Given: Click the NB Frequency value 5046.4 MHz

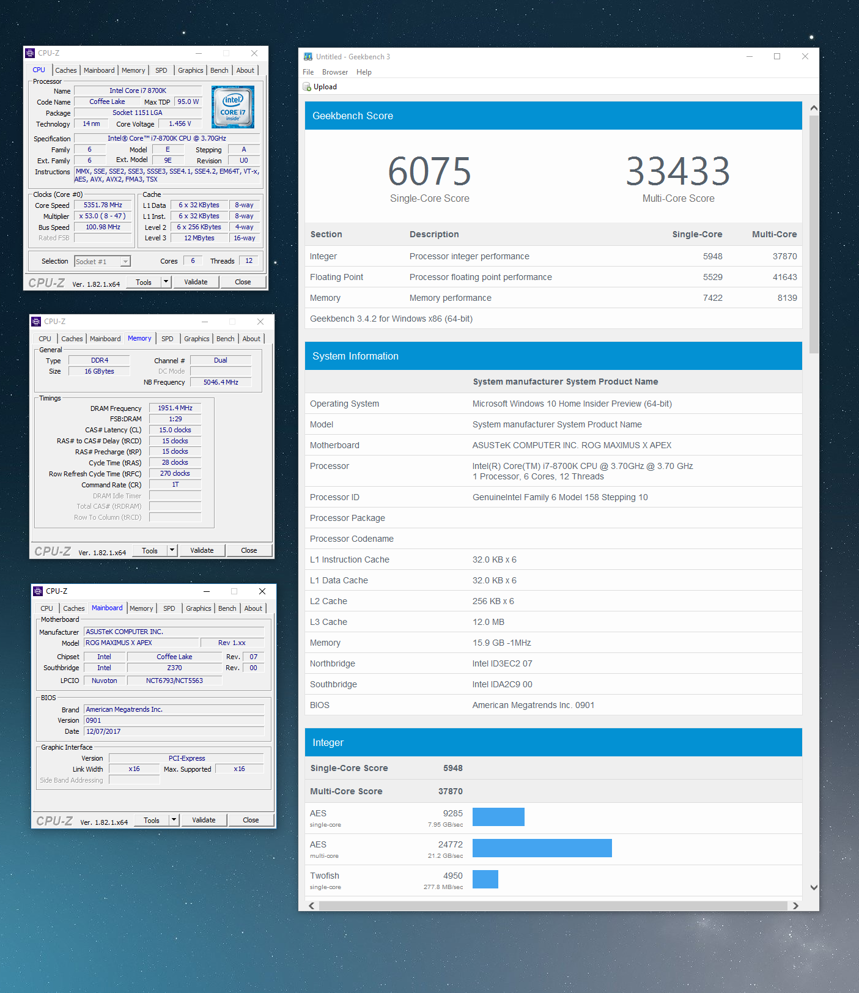Looking at the screenshot, I should (221, 383).
